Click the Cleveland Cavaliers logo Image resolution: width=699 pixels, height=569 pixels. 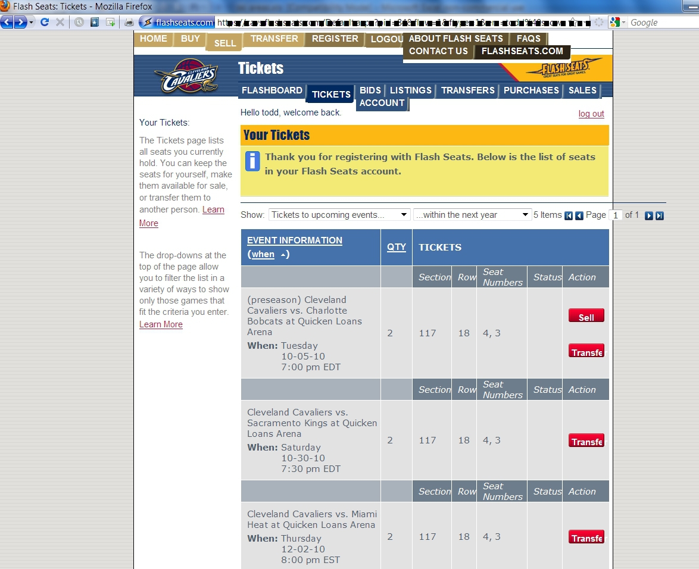pyautogui.click(x=187, y=76)
